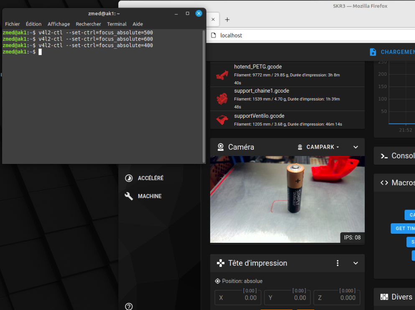Open the Tête d'impression three-dot menu
415x310 pixels.
[337, 263]
